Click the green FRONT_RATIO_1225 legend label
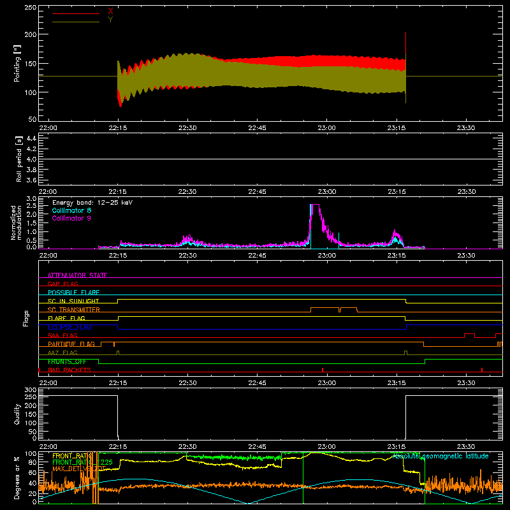The width and height of the screenshot is (510, 510). tap(82, 462)
